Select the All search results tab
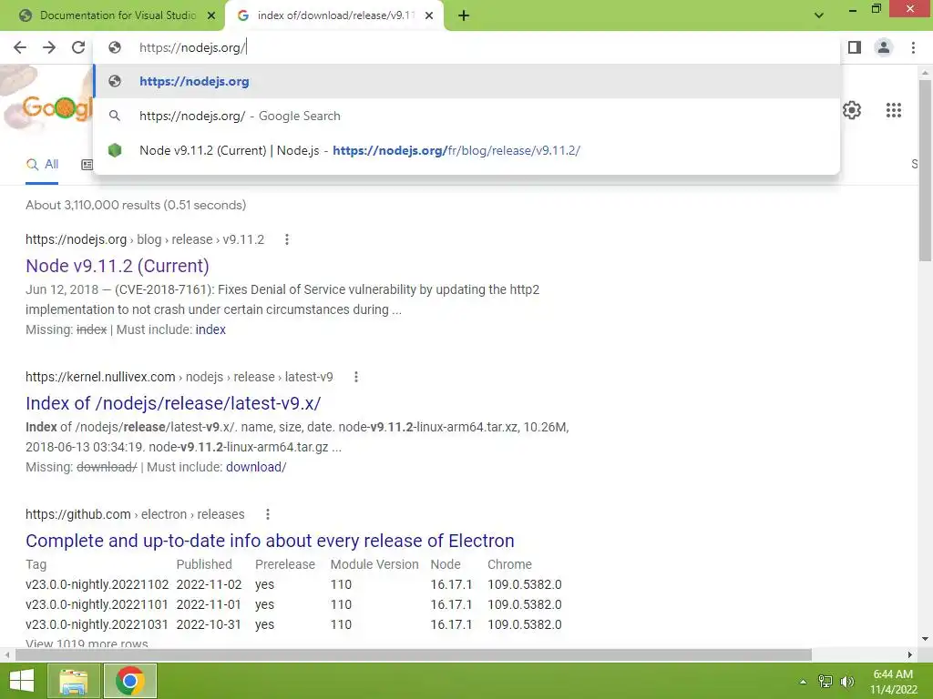The height and width of the screenshot is (699, 933). [42, 165]
